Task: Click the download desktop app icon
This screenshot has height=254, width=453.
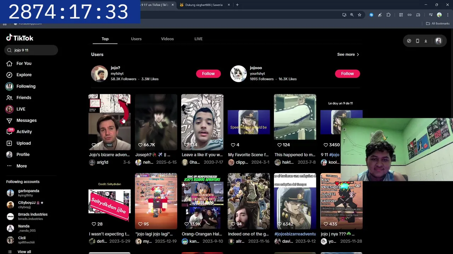Action: 426,41
